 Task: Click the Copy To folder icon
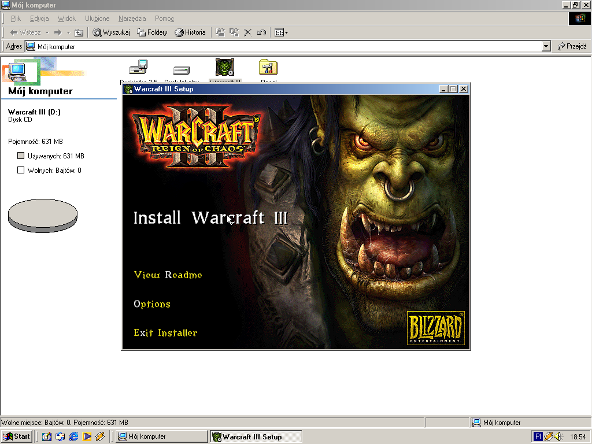click(x=234, y=32)
